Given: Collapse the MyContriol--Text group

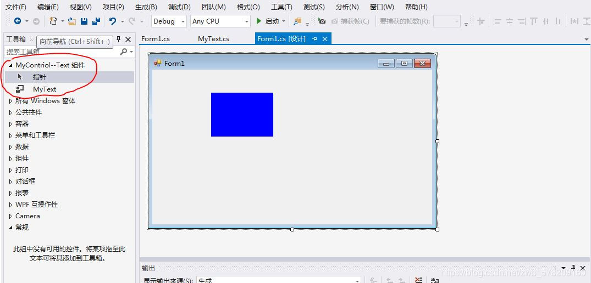Looking at the screenshot, I should point(10,65).
